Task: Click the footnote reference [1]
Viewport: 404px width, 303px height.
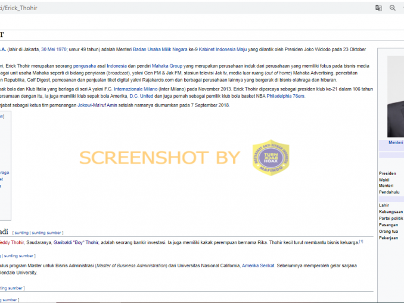Action: tap(361, 242)
